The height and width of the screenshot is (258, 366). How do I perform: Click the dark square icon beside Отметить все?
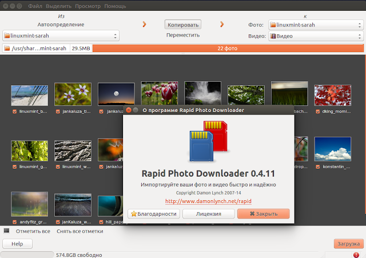pos(6,231)
